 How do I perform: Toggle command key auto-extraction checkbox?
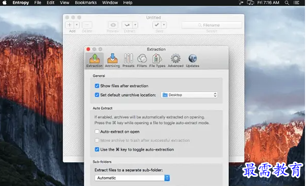(x=97, y=150)
